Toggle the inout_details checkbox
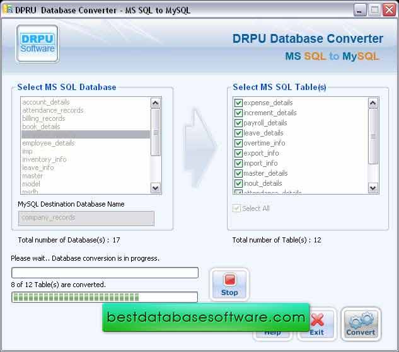The height and width of the screenshot is (352, 399). click(238, 183)
